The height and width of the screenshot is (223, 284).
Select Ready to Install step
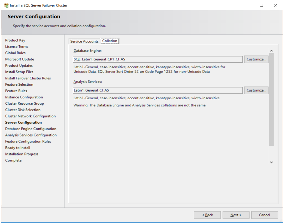pyautogui.click(x=18, y=148)
